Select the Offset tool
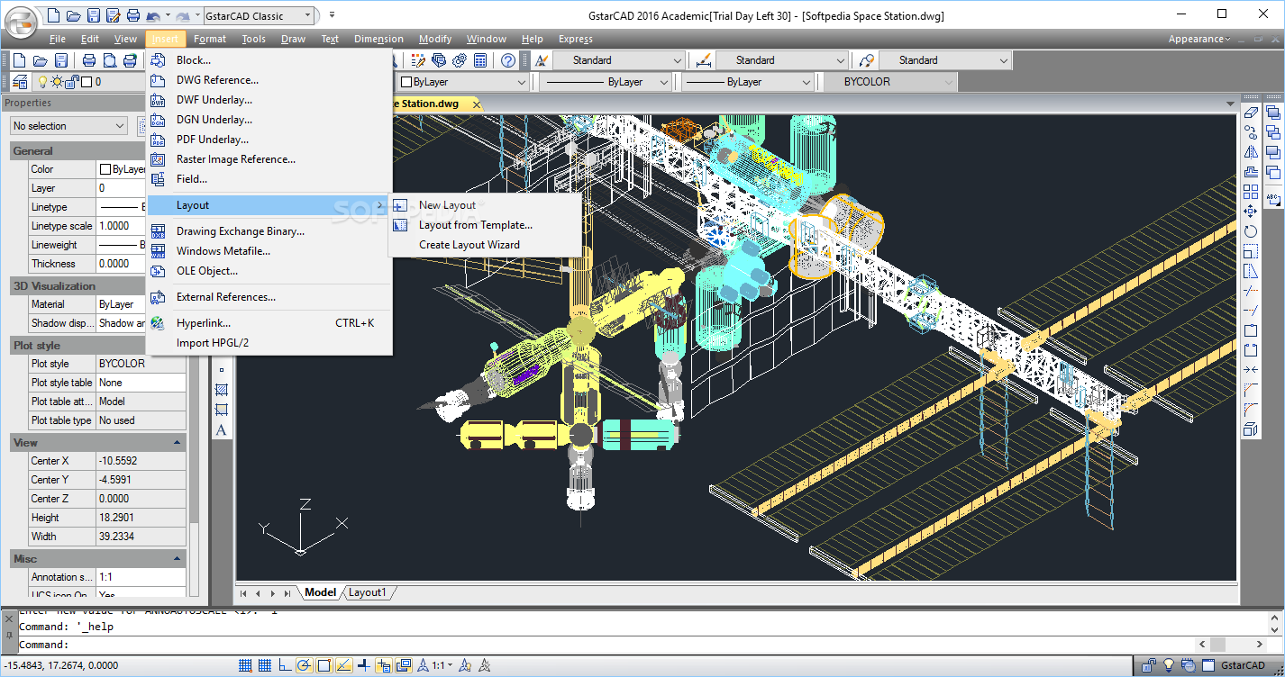The width and height of the screenshot is (1285, 677). click(1251, 172)
